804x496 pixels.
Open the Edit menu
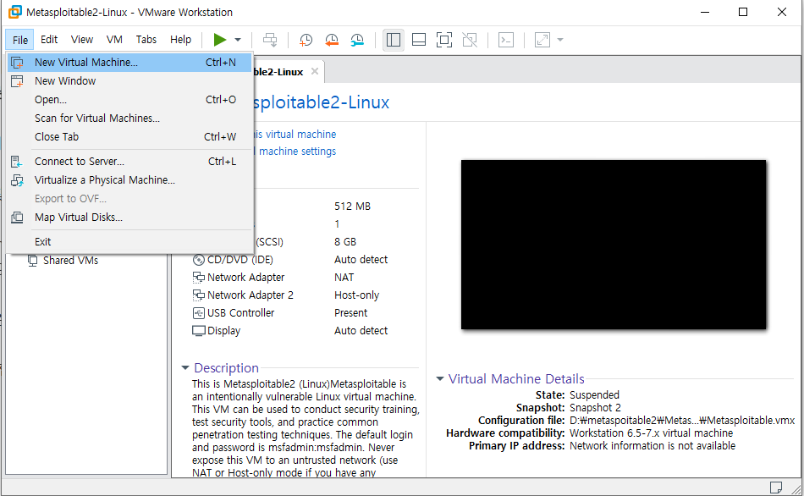pos(49,40)
